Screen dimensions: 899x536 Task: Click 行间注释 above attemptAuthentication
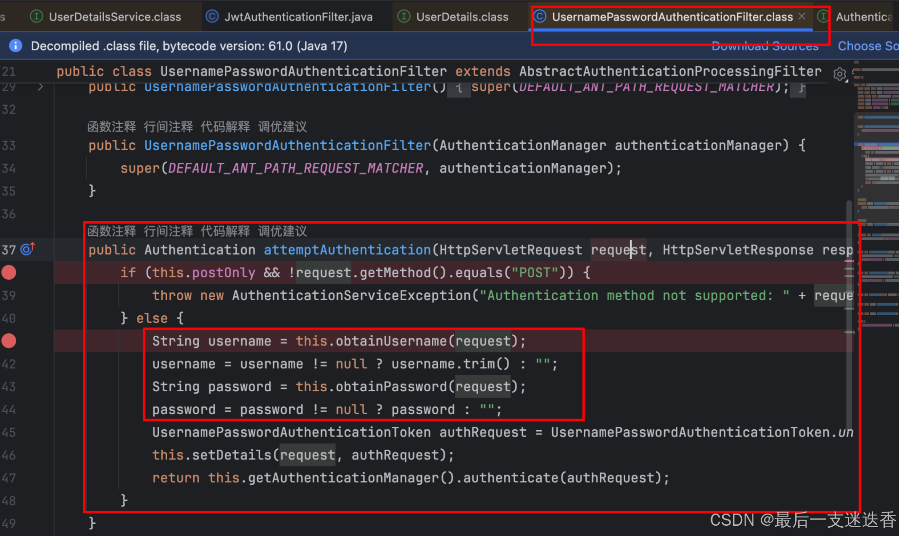(x=169, y=231)
